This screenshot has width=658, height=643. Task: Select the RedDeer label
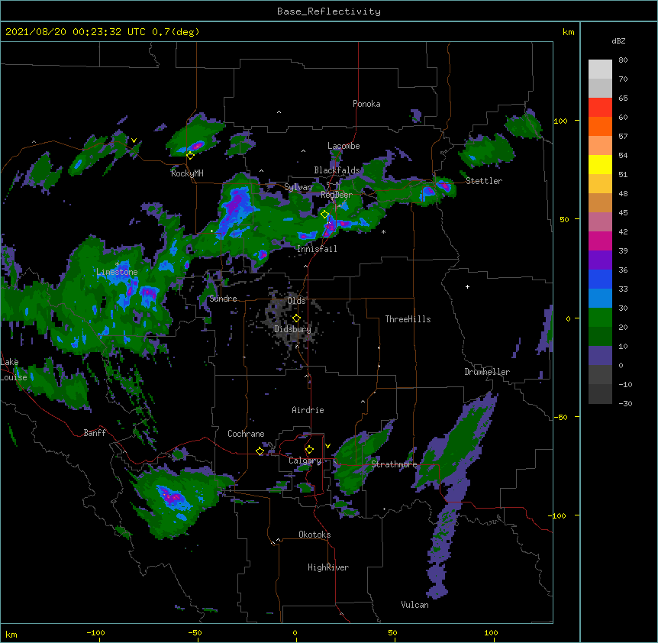pyautogui.click(x=337, y=195)
